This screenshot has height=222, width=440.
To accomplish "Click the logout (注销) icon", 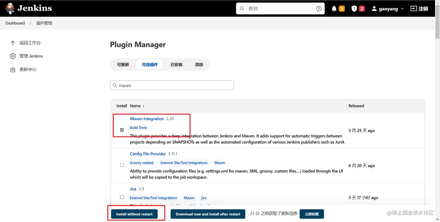I will tap(413, 9).
